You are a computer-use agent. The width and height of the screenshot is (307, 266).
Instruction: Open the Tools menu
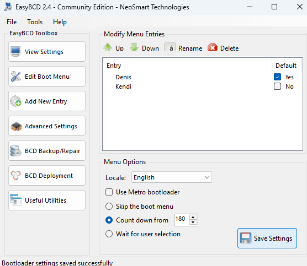pos(35,22)
